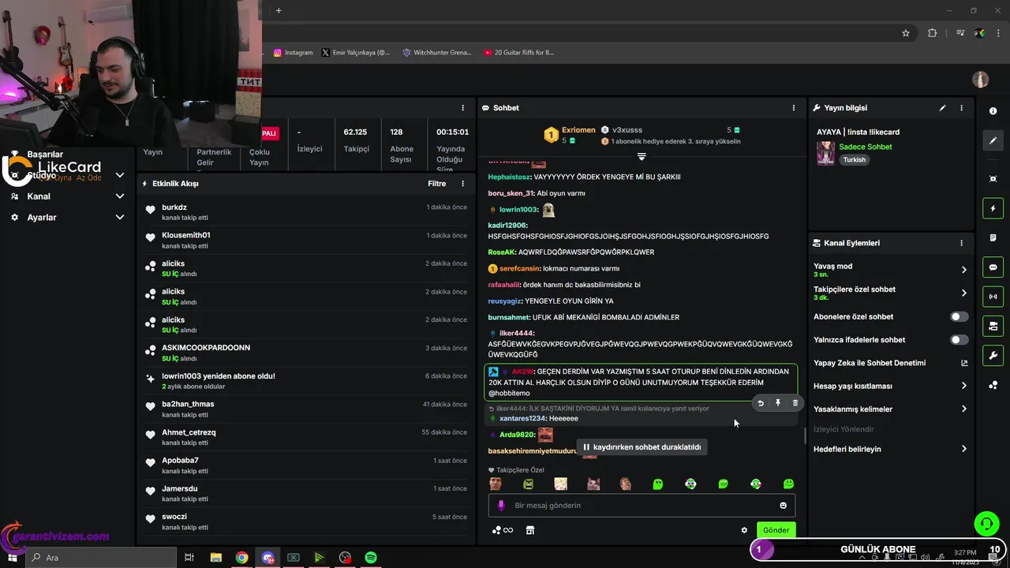Click the shop icon below message box

[x=530, y=530]
